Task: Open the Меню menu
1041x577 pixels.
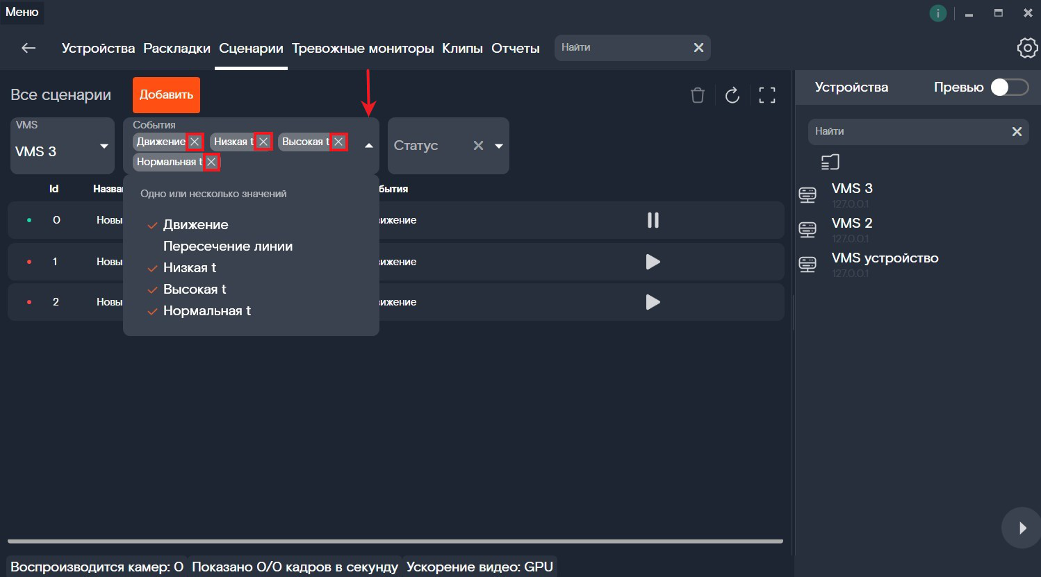Action: click(x=22, y=12)
